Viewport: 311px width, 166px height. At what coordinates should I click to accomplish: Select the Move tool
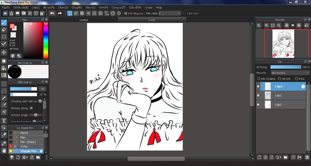pos(4,52)
